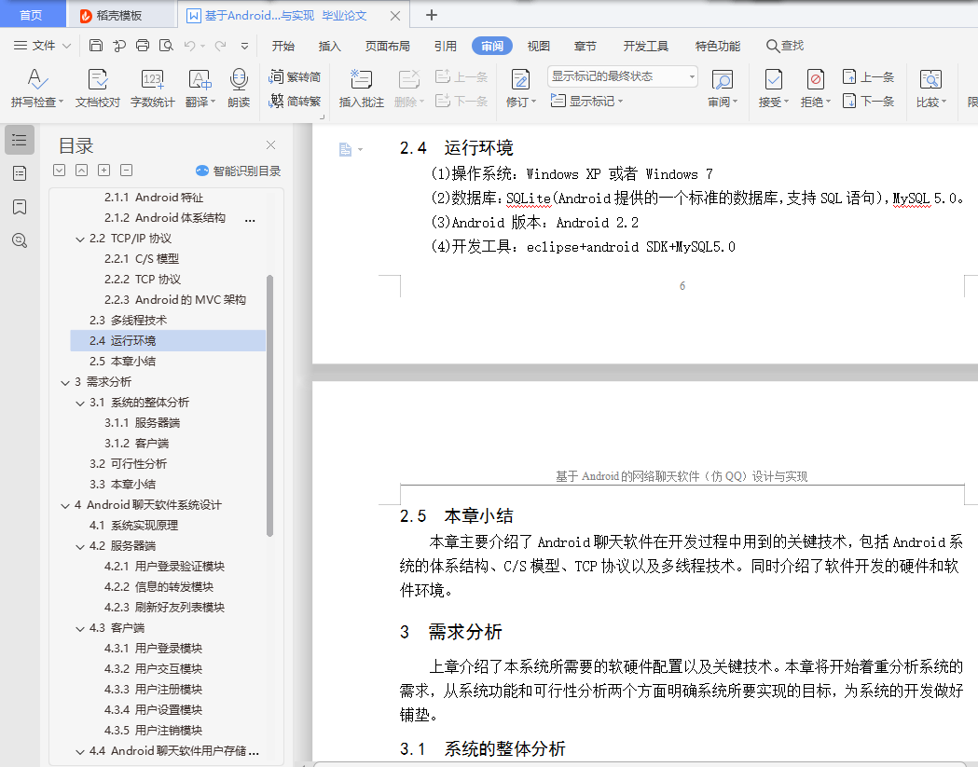Click the 查找 search button

tap(785, 46)
